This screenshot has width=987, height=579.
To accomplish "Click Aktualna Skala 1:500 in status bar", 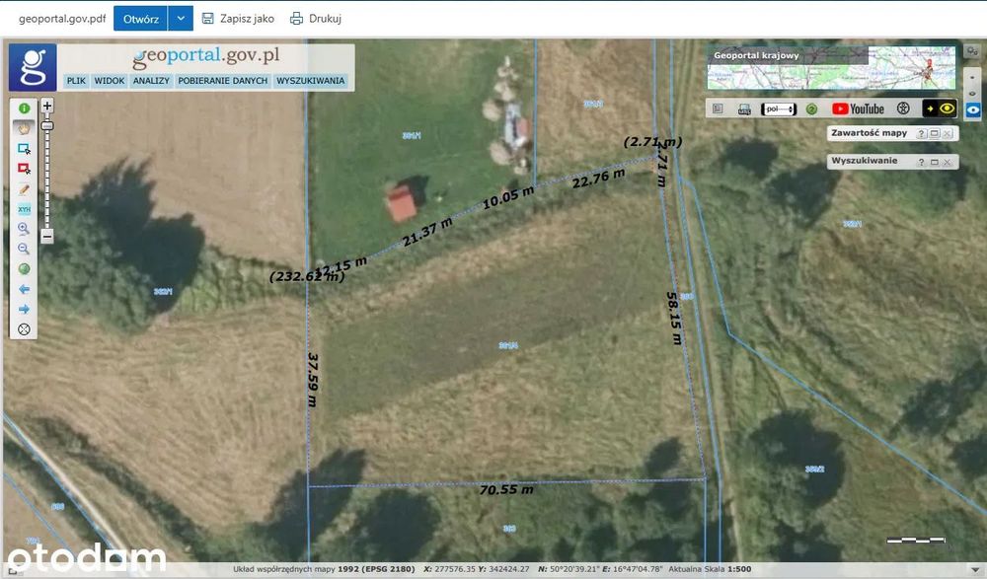I will click(x=710, y=569).
